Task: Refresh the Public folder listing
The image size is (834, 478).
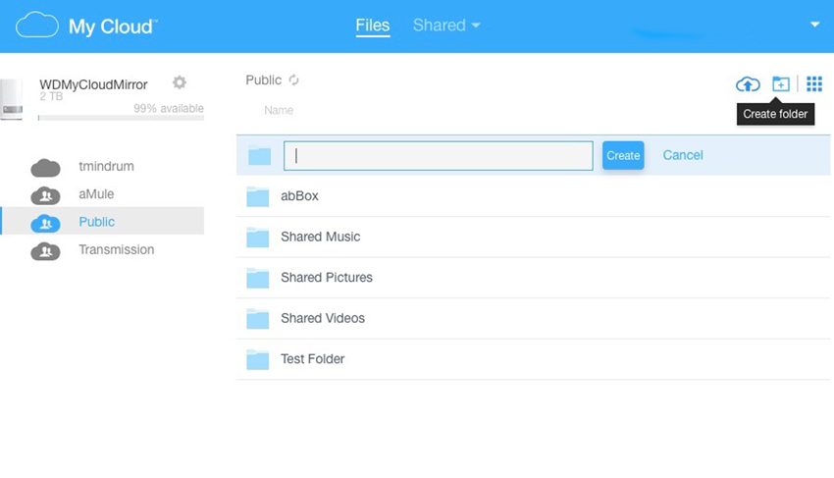Action: point(293,80)
